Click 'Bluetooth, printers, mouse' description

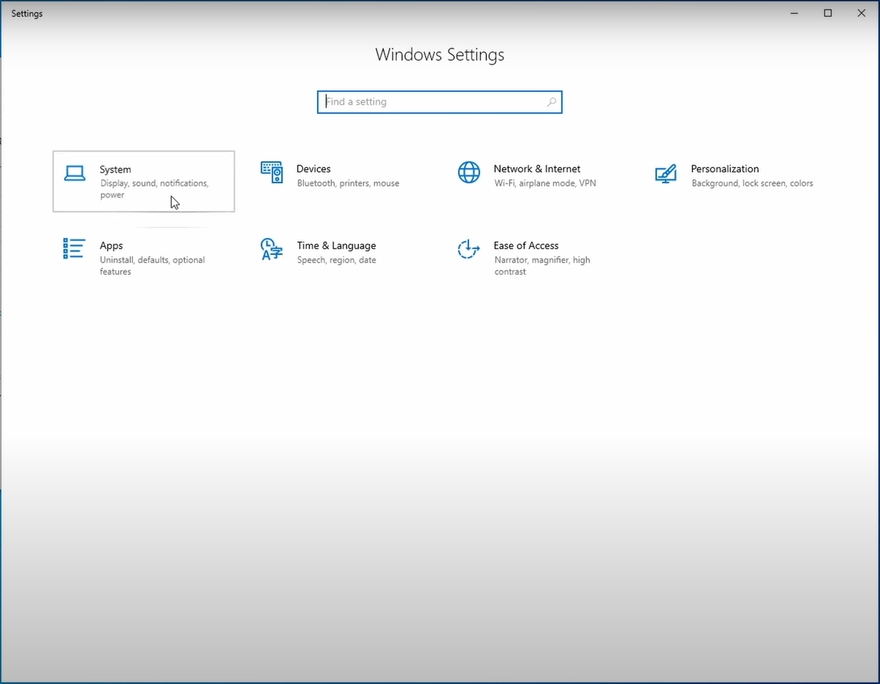tap(348, 183)
